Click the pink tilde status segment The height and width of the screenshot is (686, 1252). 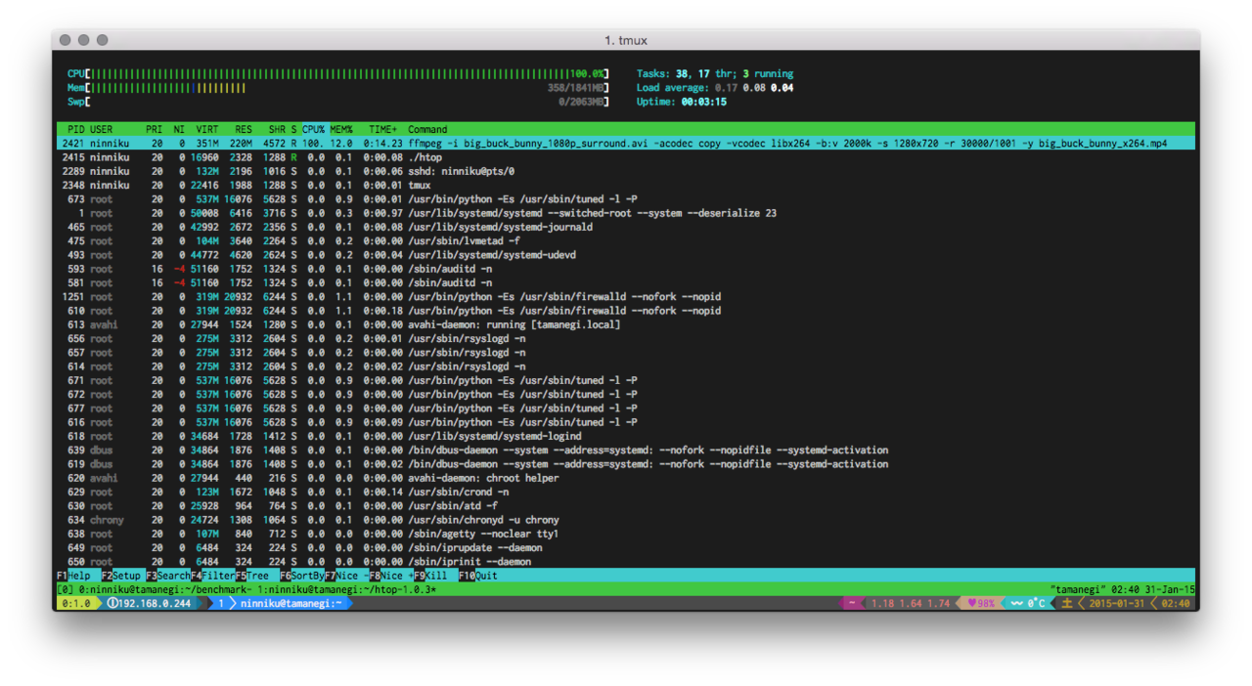852,604
